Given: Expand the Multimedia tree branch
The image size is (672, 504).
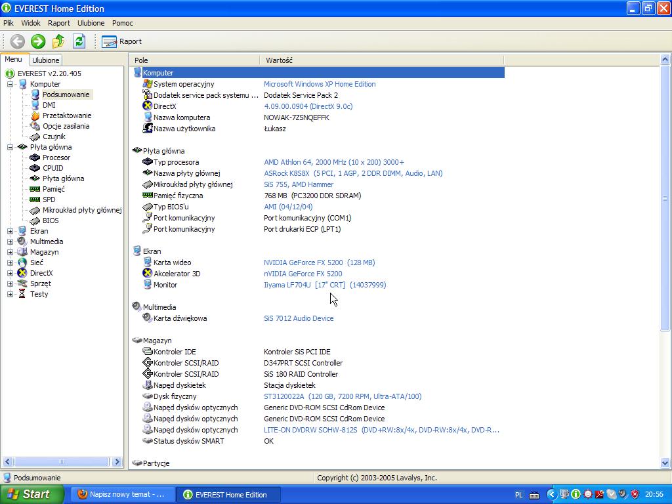Looking at the screenshot, I should coord(10,241).
